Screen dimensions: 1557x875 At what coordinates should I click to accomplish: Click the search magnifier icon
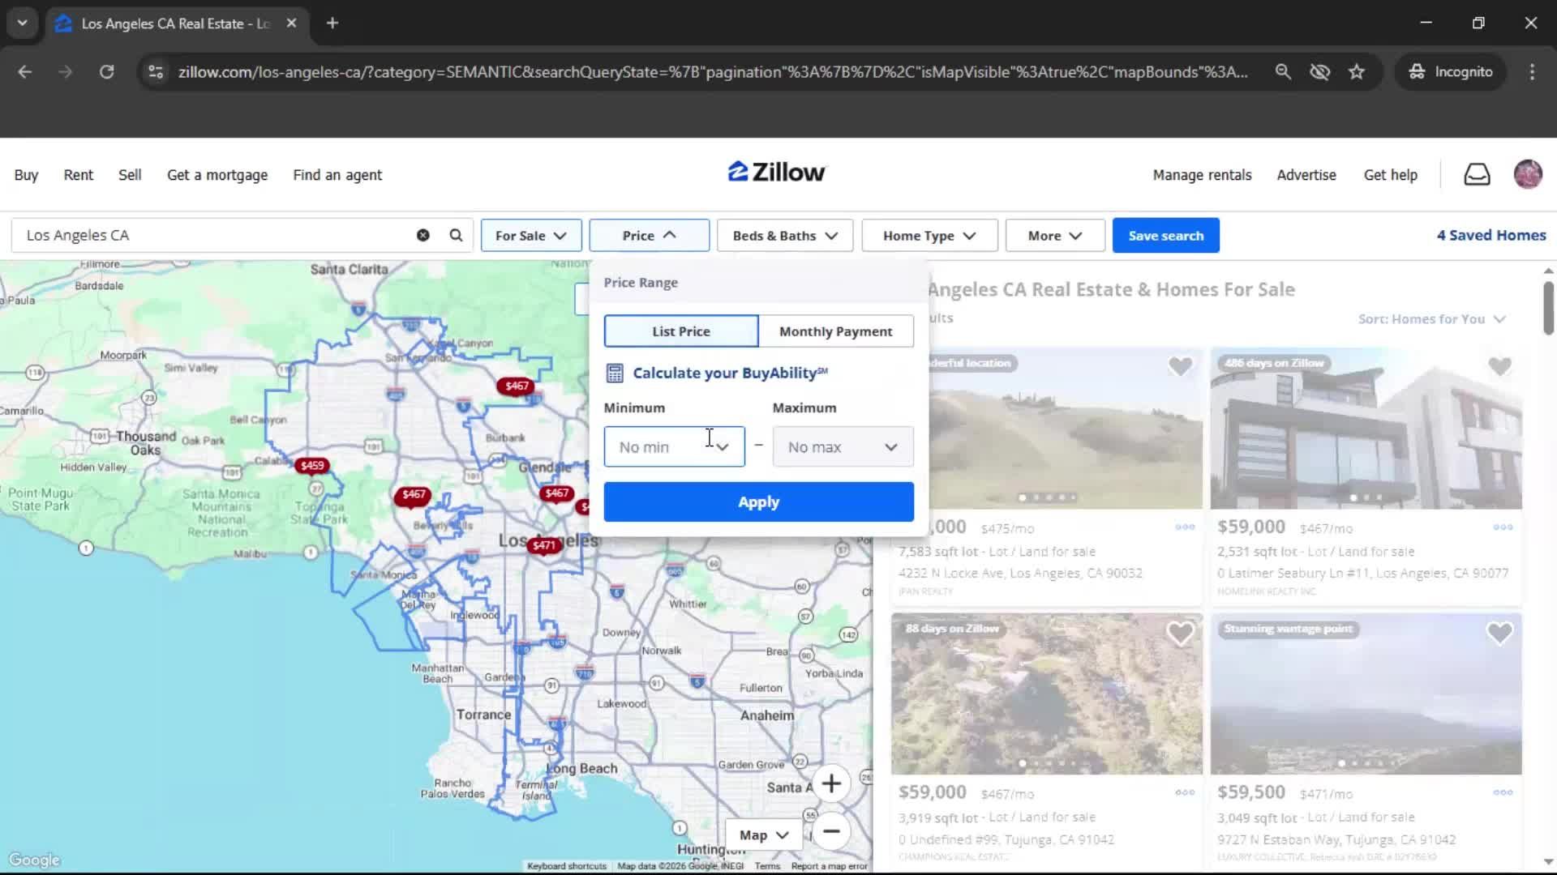click(x=455, y=235)
